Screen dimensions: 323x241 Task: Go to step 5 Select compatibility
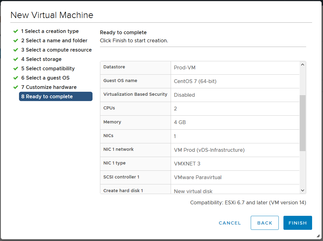48,68
